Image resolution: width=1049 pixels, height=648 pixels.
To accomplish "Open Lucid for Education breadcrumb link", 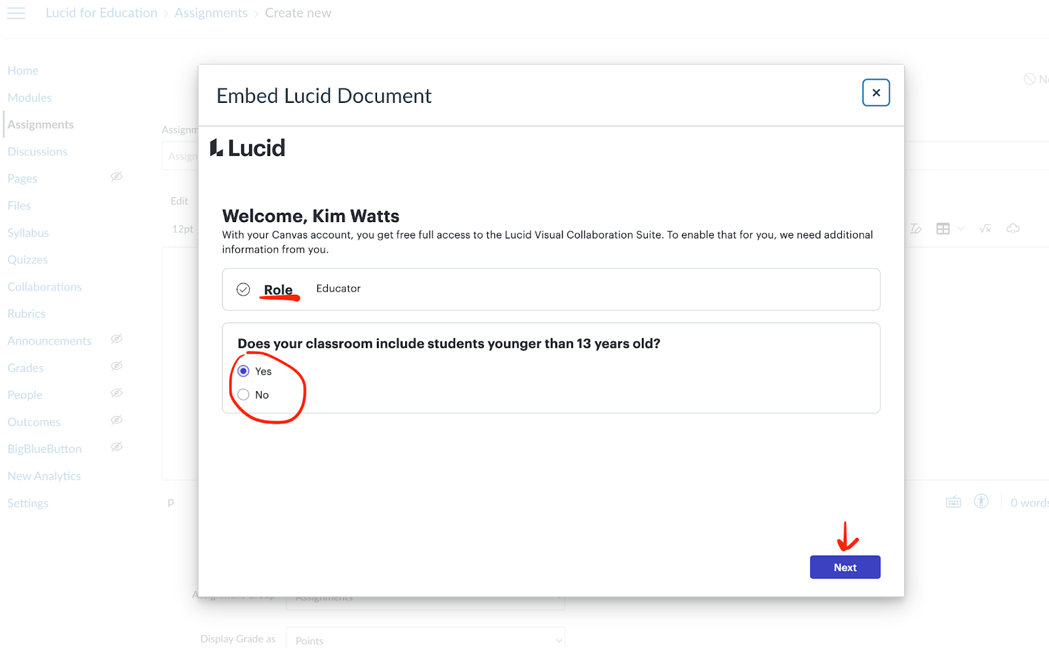I will (x=102, y=13).
